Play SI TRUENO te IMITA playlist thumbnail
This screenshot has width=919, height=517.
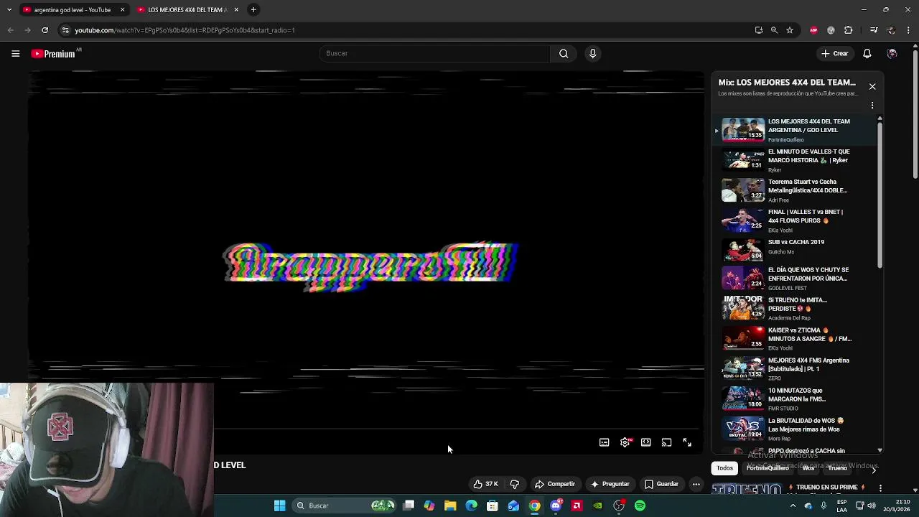tap(743, 308)
